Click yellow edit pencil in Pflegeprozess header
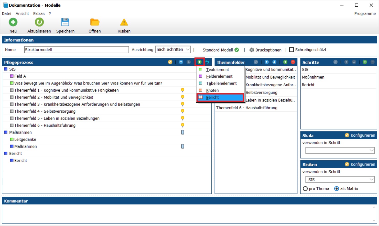 [x=170, y=62]
